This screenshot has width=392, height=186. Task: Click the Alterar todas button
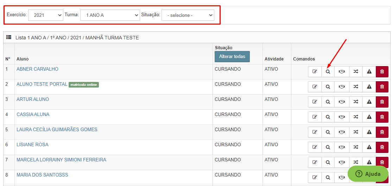pyautogui.click(x=232, y=57)
